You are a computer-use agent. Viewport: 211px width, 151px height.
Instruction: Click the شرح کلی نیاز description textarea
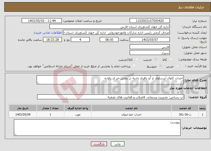coord(110,80)
